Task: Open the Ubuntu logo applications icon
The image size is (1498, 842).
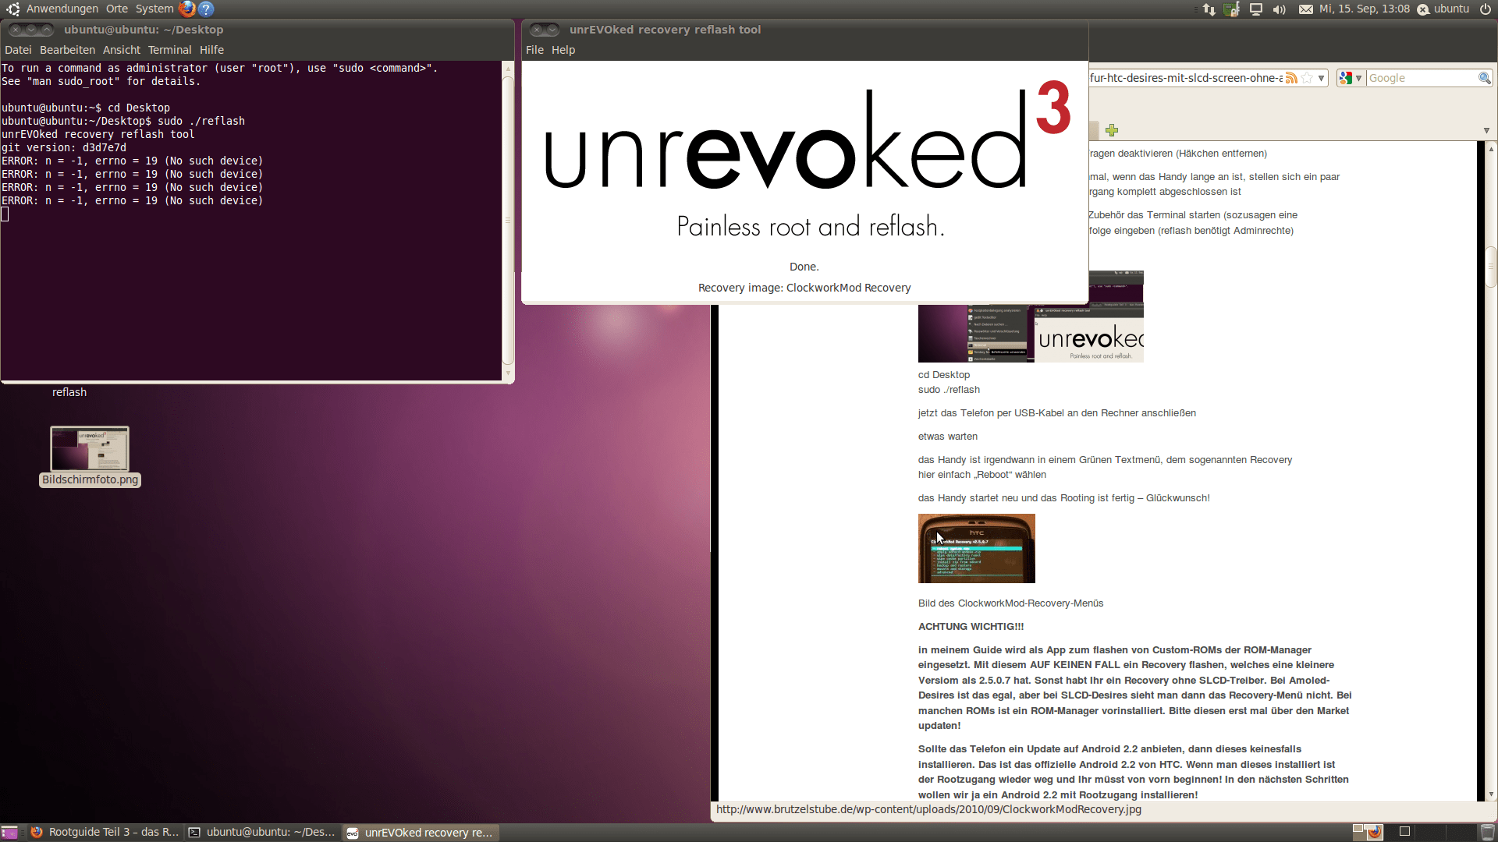Action: [x=12, y=9]
